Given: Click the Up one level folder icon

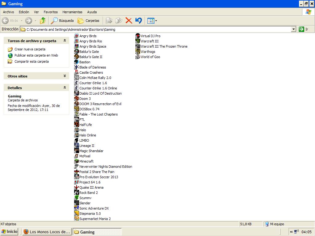Looking at the screenshot, I should (x=43, y=21).
